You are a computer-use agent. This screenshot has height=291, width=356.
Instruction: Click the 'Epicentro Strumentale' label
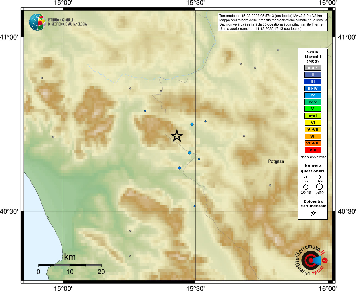[313, 204]
